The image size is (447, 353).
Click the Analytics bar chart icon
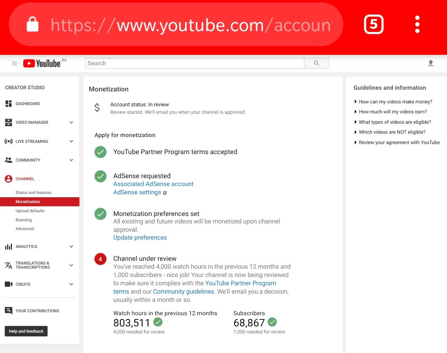[x=9, y=246]
